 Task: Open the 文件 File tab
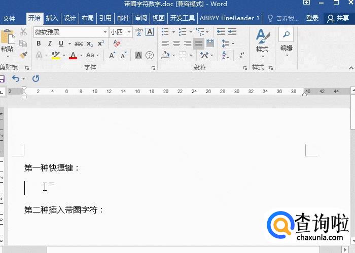(9, 18)
